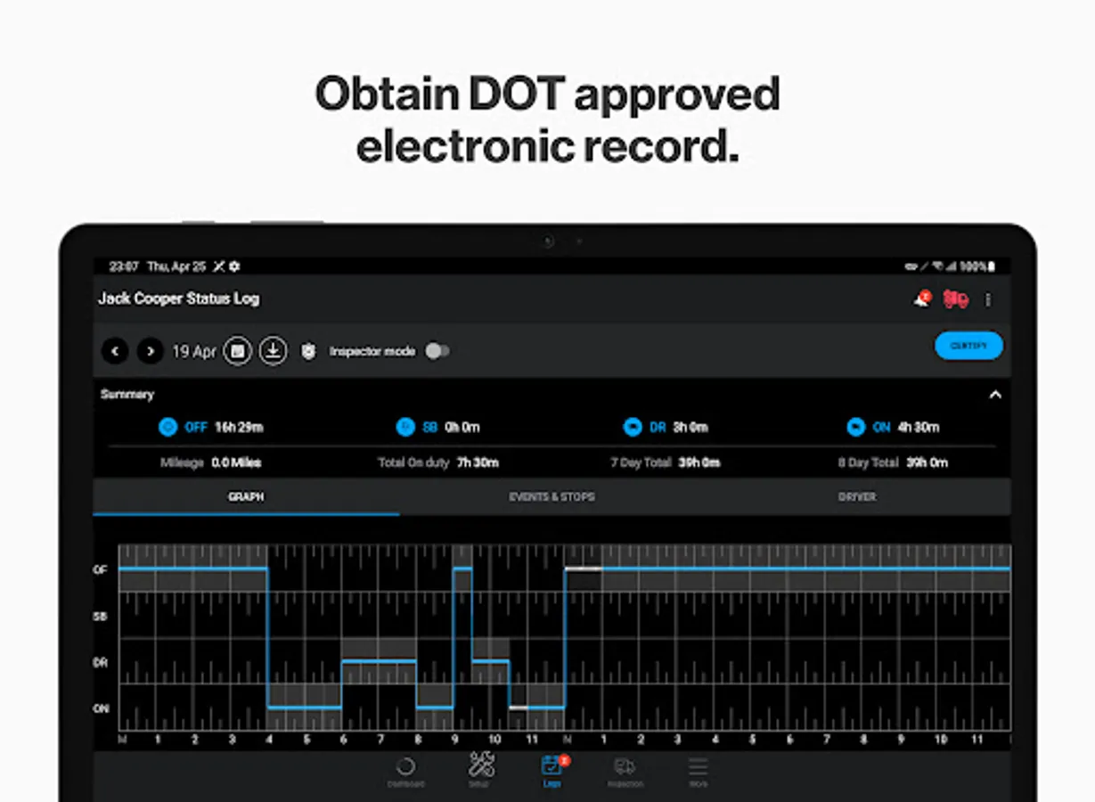The image size is (1095, 802).
Task: Advance to the next day's log
Action: (150, 351)
